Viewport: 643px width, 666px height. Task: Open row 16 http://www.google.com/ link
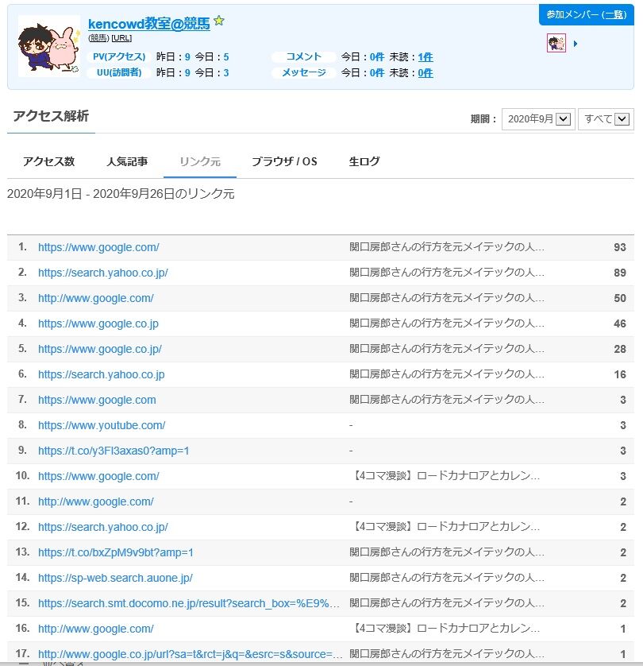(x=96, y=629)
